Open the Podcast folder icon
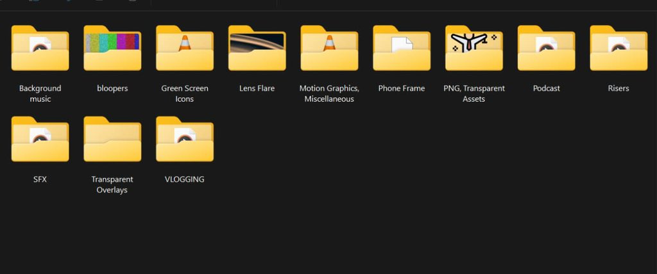The height and width of the screenshot is (274, 657). point(547,48)
